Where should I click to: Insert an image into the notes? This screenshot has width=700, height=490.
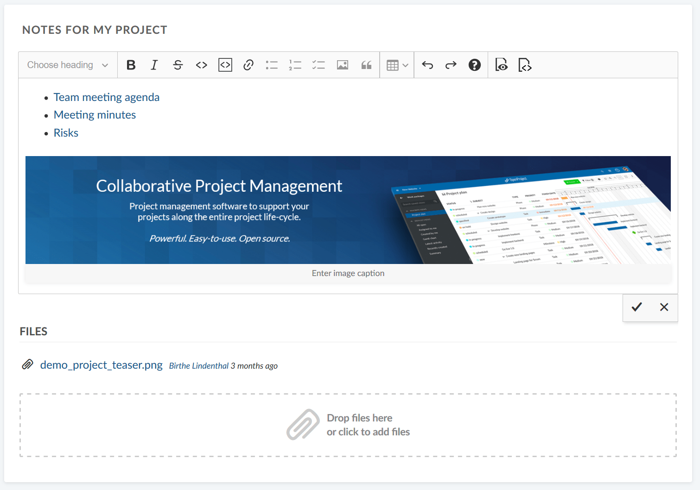click(x=343, y=65)
